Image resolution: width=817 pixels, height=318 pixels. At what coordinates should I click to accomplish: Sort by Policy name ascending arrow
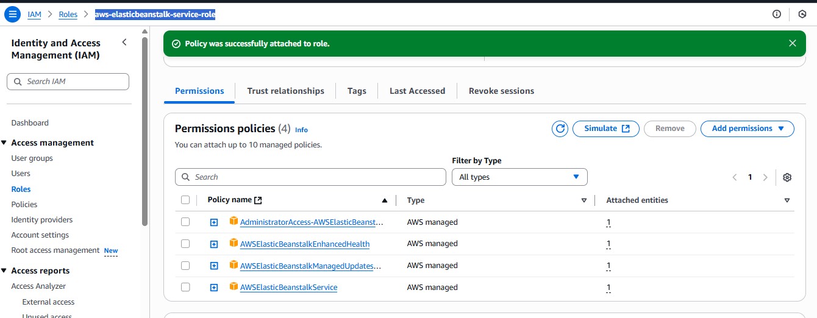tap(385, 200)
